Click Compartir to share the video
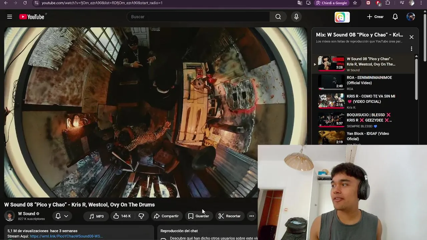 tap(166, 216)
